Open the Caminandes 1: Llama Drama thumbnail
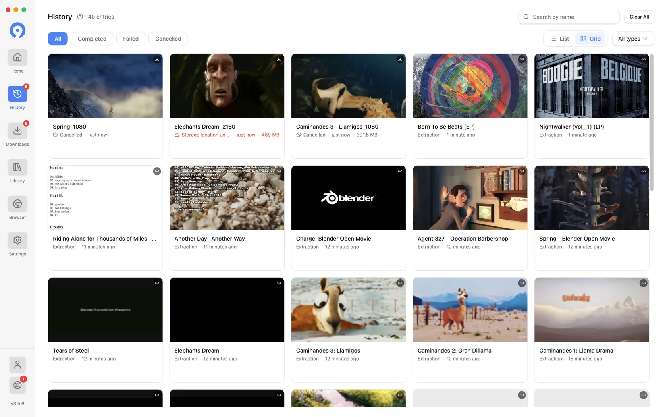 [x=592, y=310]
